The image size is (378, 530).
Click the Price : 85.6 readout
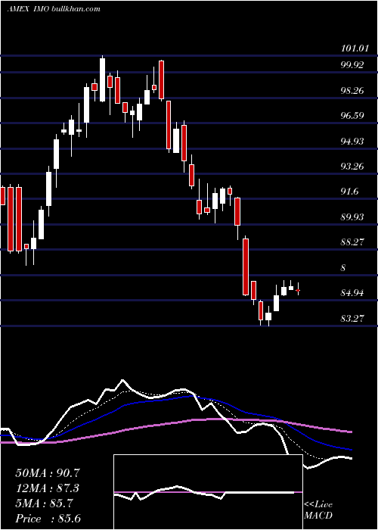pyautogui.click(x=48, y=519)
